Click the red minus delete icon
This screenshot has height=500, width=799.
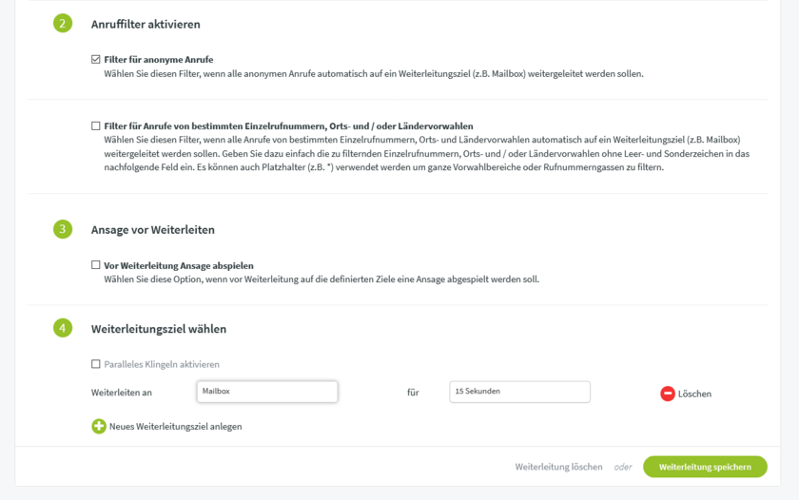668,394
